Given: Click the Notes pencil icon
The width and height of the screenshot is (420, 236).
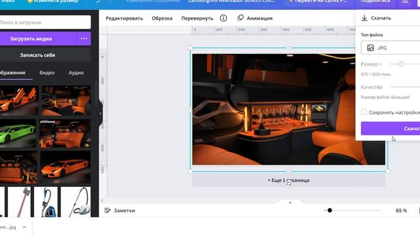Looking at the screenshot, I should [108, 210].
